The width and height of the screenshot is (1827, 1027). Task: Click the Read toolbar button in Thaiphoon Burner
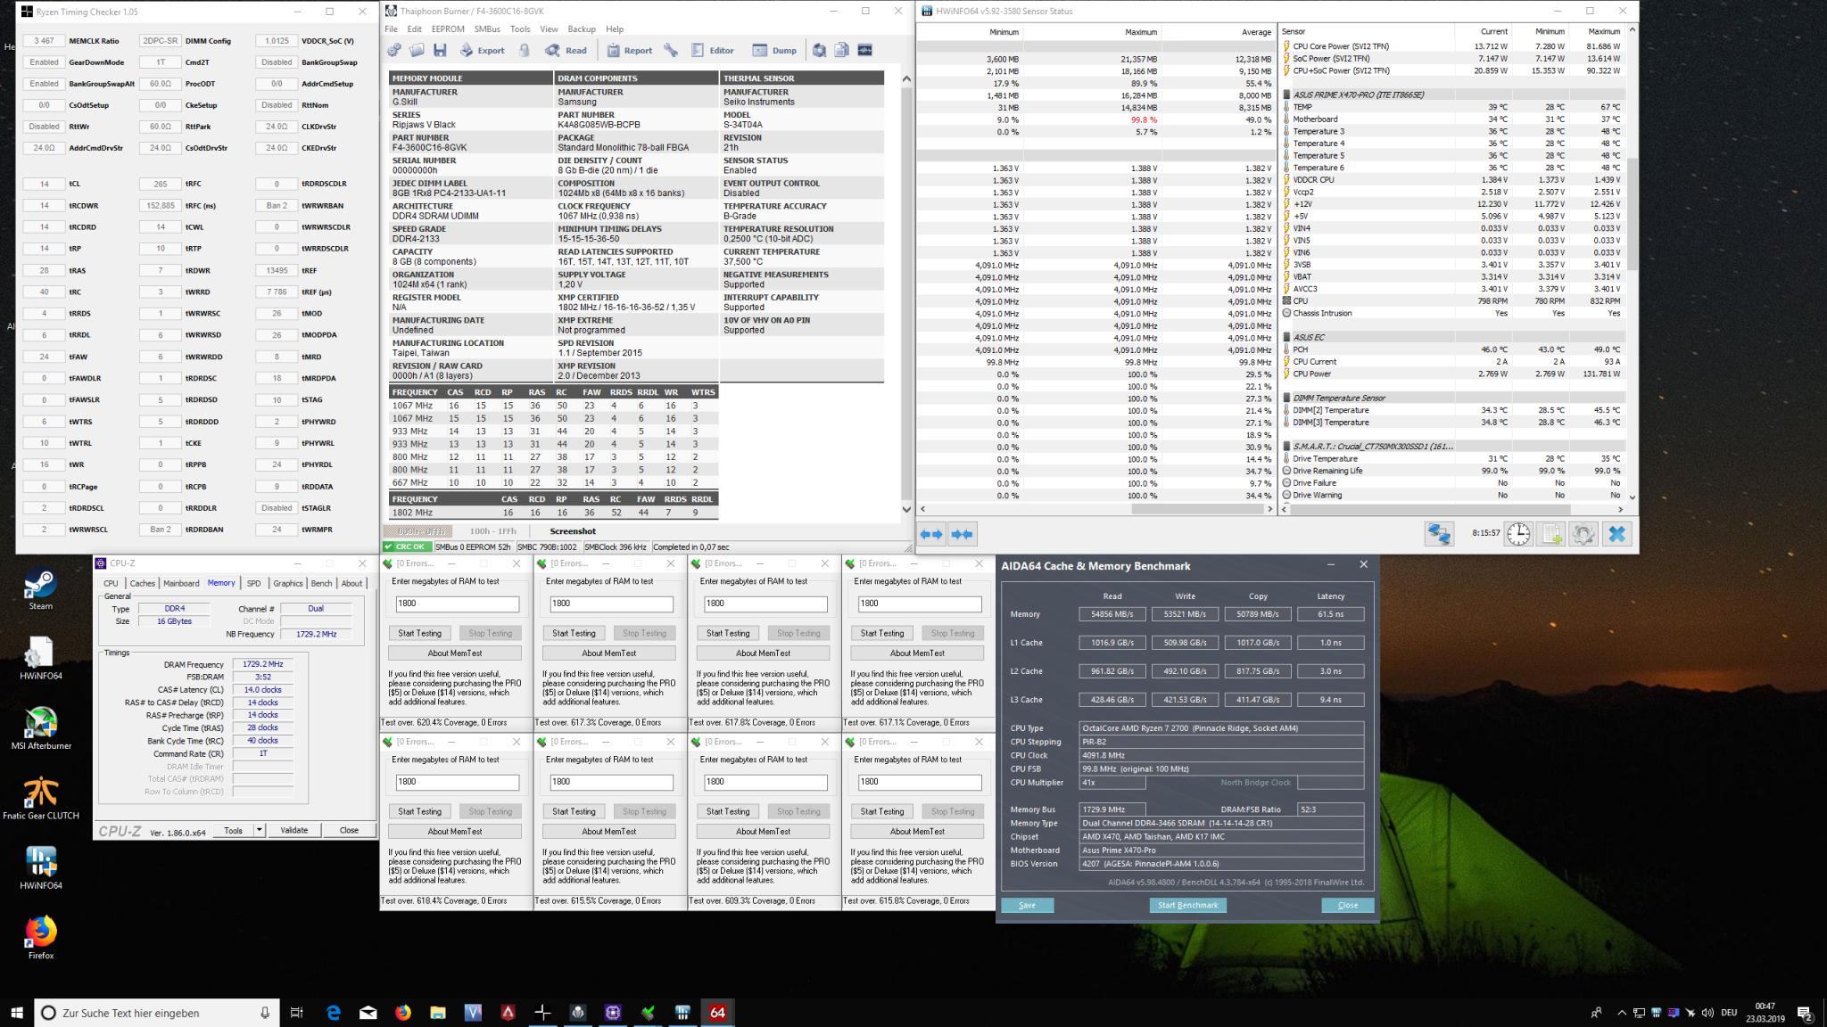566,51
